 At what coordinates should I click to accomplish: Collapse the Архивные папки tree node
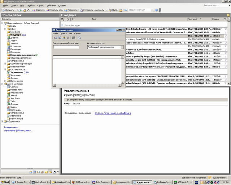(2, 84)
